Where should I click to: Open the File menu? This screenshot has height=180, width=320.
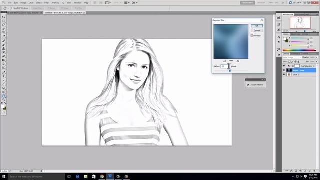[10, 3]
